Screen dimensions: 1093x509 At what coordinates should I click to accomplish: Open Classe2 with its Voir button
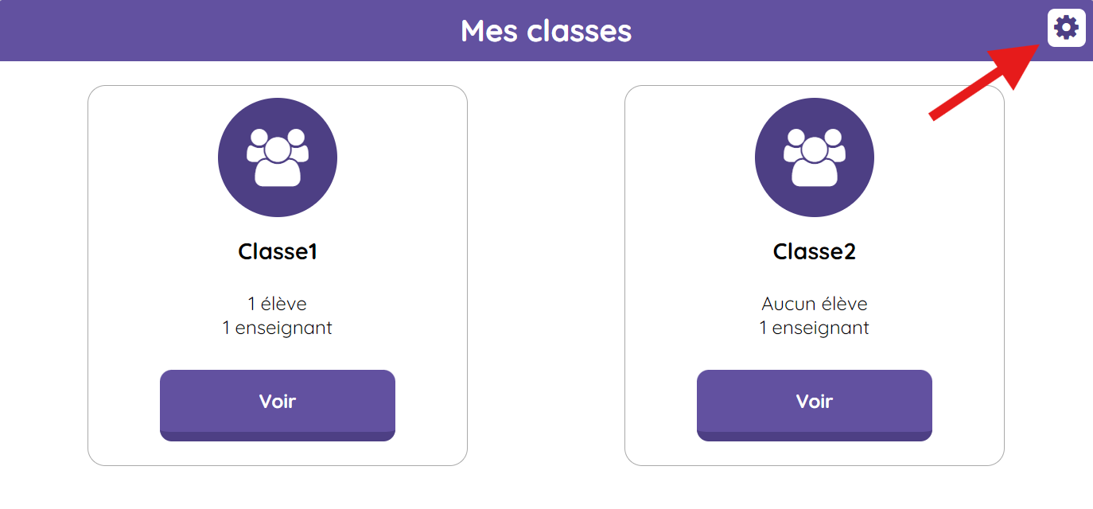815,405
